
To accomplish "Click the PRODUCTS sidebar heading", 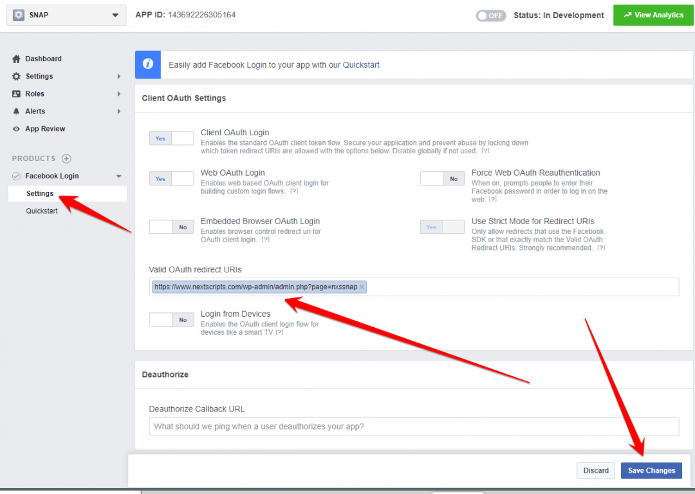I will [33, 158].
